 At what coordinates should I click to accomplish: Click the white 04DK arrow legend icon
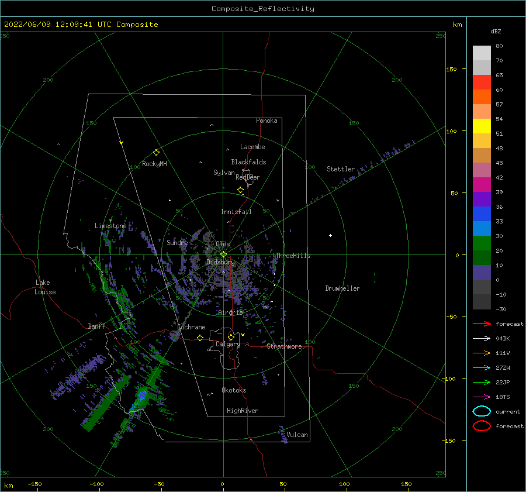pos(482,338)
